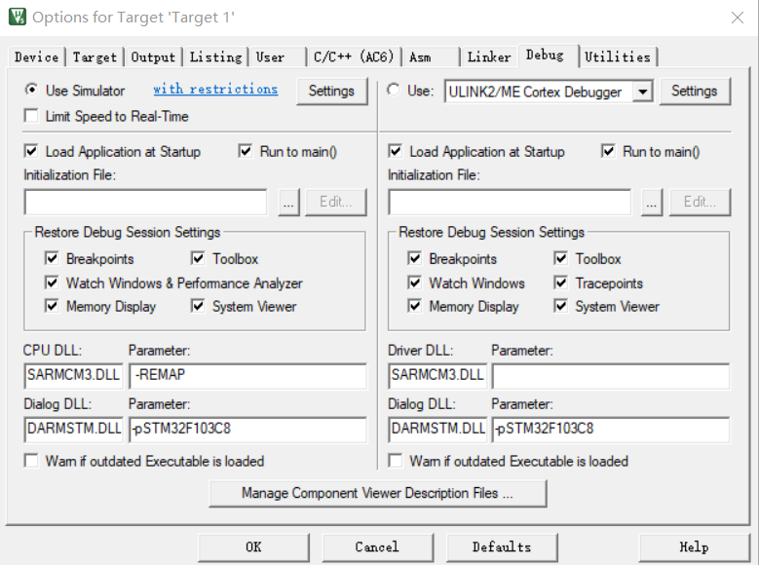Toggle simulator Run to main() checkbox

[x=246, y=152]
